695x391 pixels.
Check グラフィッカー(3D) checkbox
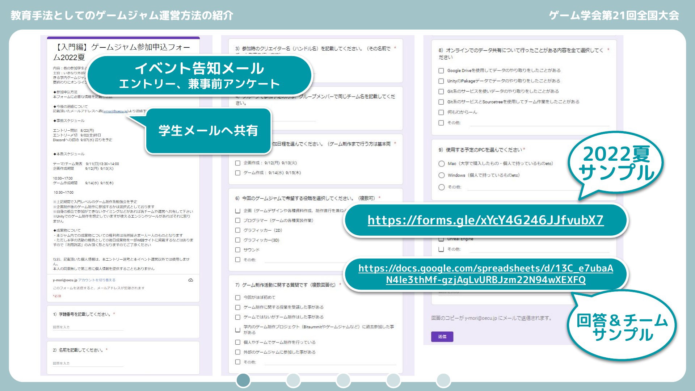pos(238,240)
